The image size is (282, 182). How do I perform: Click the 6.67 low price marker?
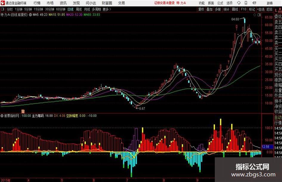point(142,108)
